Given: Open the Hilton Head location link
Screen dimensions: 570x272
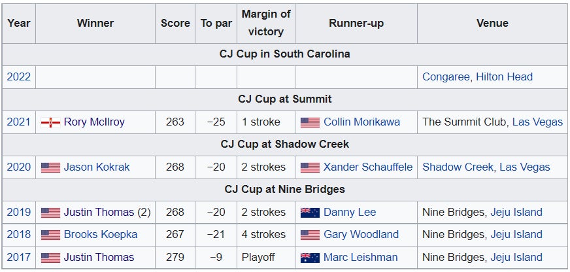Looking at the screenshot, I should click(504, 76).
